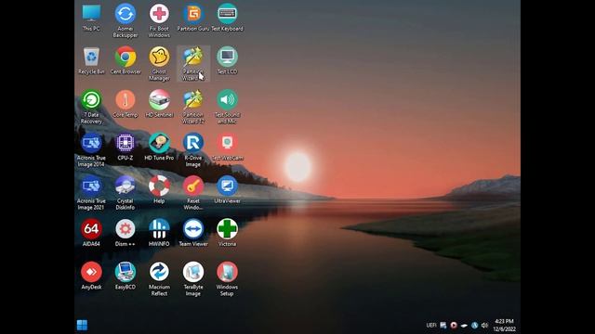Launch Test LCD utility
Image resolution: width=595 pixels, height=334 pixels.
click(x=227, y=60)
